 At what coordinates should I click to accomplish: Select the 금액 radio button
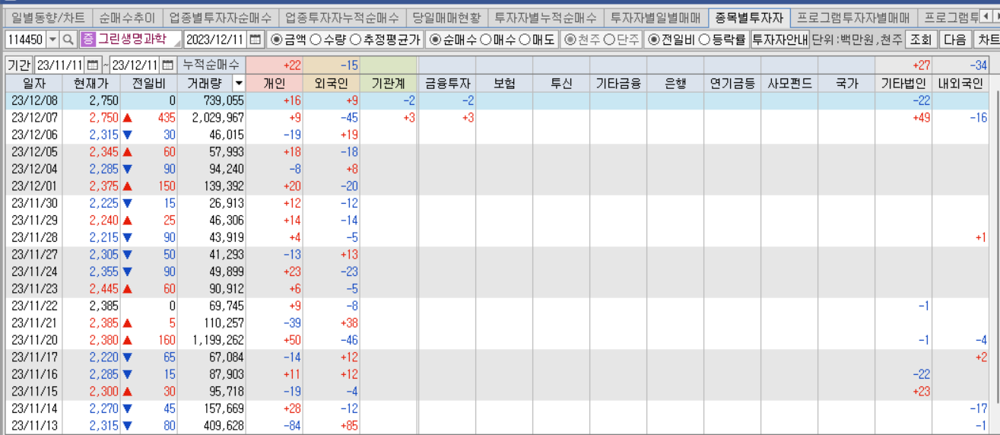278,40
